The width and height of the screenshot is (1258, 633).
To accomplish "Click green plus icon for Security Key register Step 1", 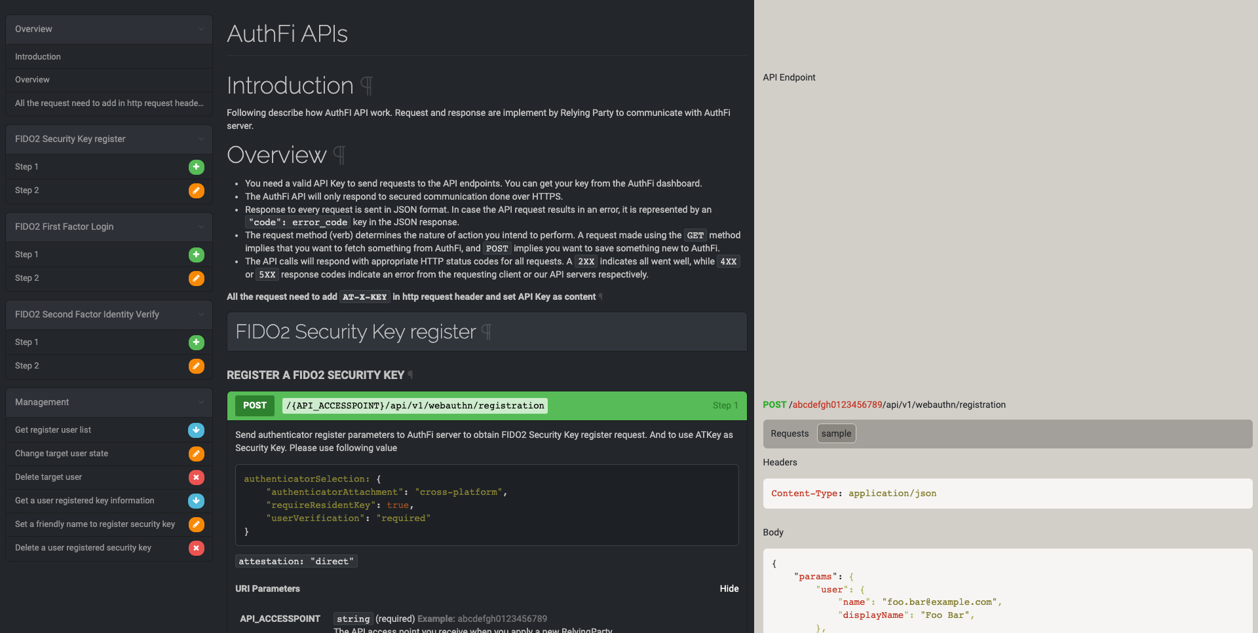I will coord(197,167).
